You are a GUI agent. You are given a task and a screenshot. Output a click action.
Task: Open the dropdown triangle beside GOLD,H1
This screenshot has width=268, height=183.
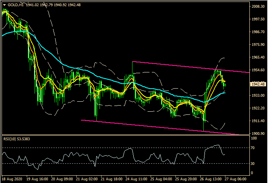(x=4, y=4)
